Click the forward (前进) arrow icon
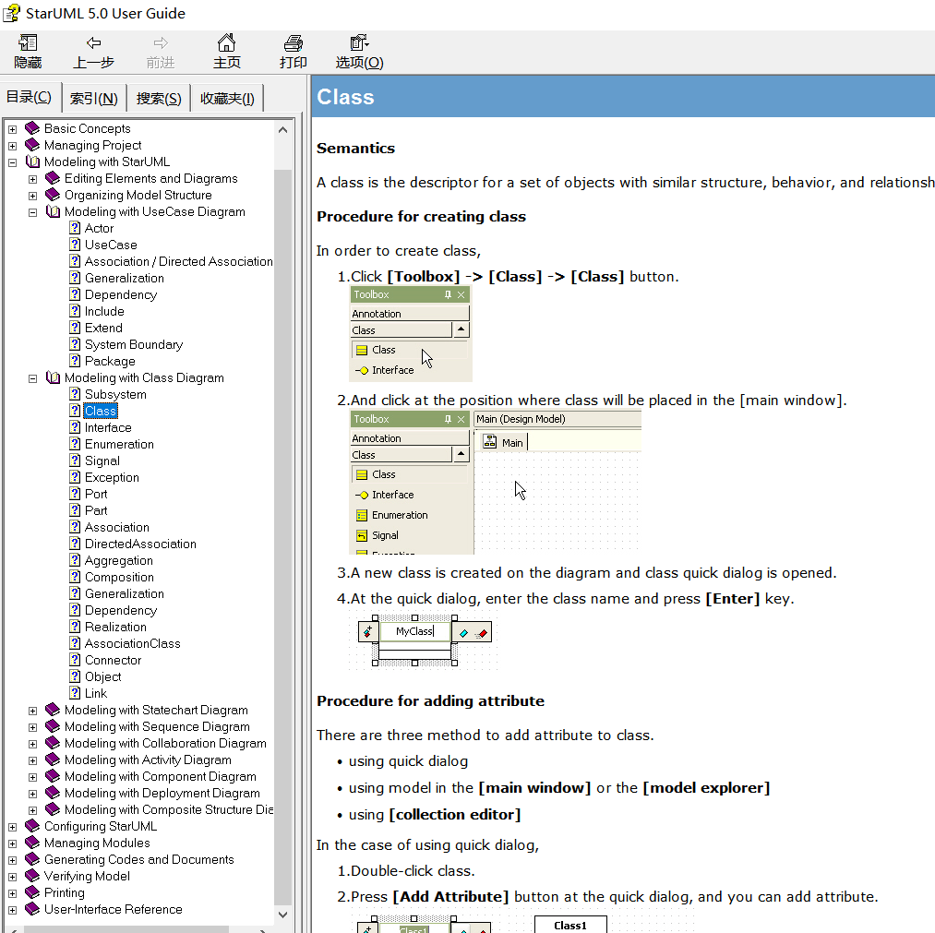The height and width of the screenshot is (933, 935). click(x=161, y=43)
